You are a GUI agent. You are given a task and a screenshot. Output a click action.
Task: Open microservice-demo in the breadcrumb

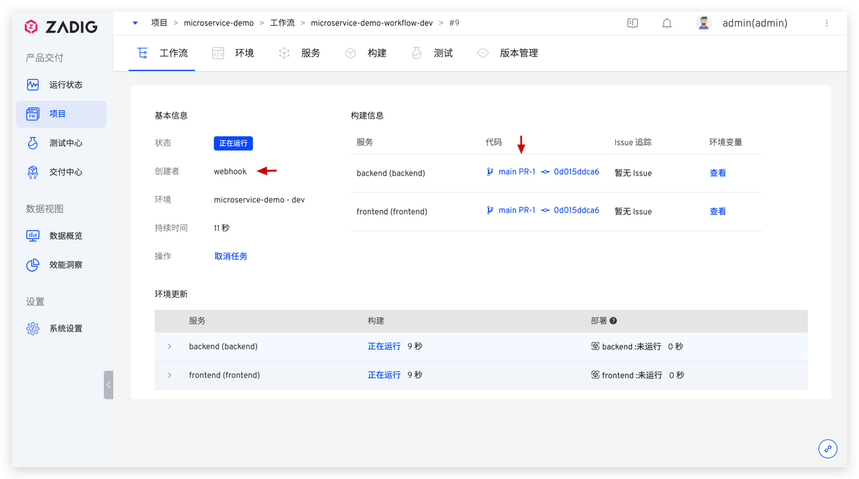[219, 23]
